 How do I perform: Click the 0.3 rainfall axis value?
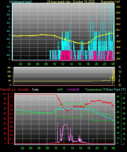tap(11, 131)
